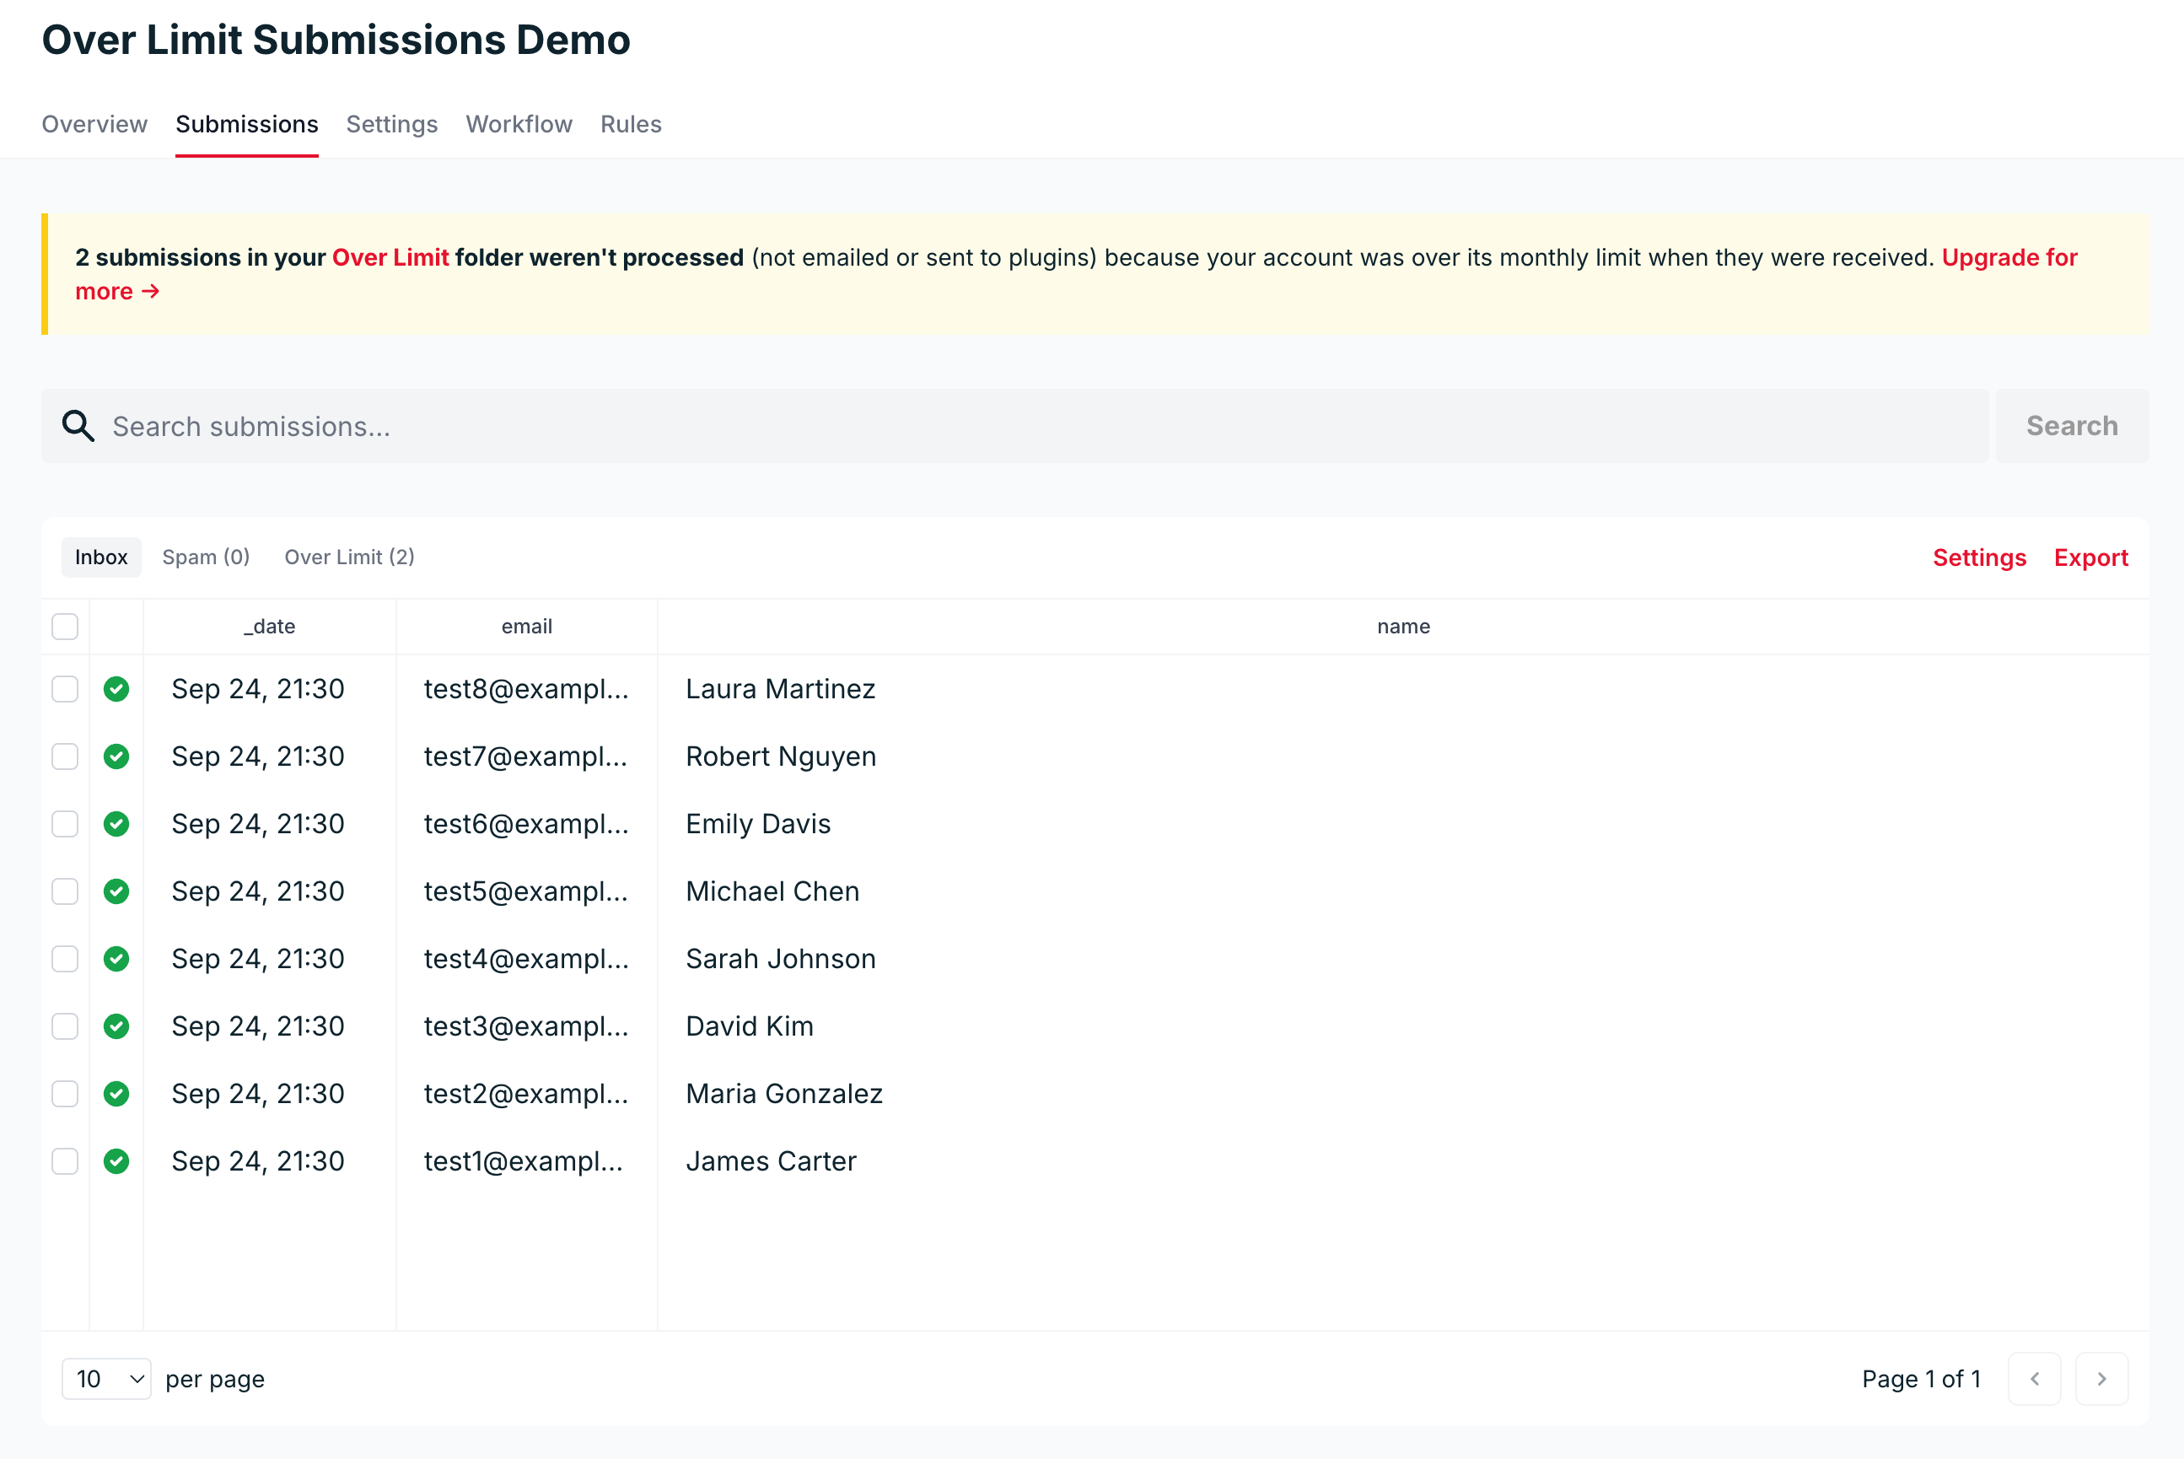Viewport: 2184px width, 1459px height.
Task: Click the green status icon in Robert Nguyen row
Action: coord(116,756)
